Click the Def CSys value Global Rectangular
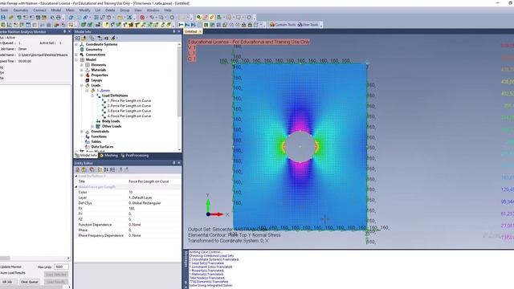Viewport: 514px width, 289px height. (x=154, y=203)
